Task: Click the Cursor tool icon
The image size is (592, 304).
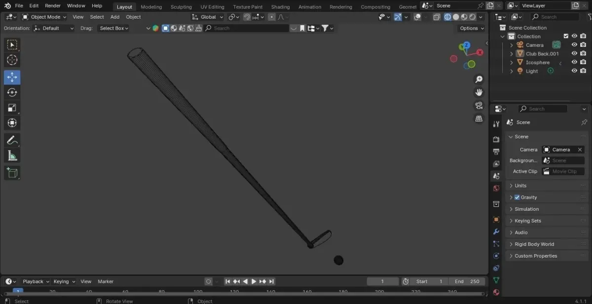Action: [12, 60]
